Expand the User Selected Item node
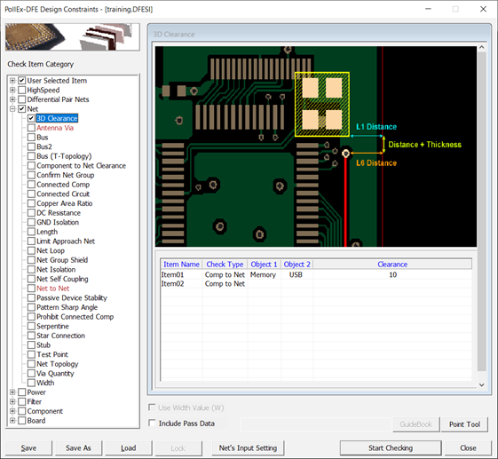The height and width of the screenshot is (459, 498). pos(12,81)
